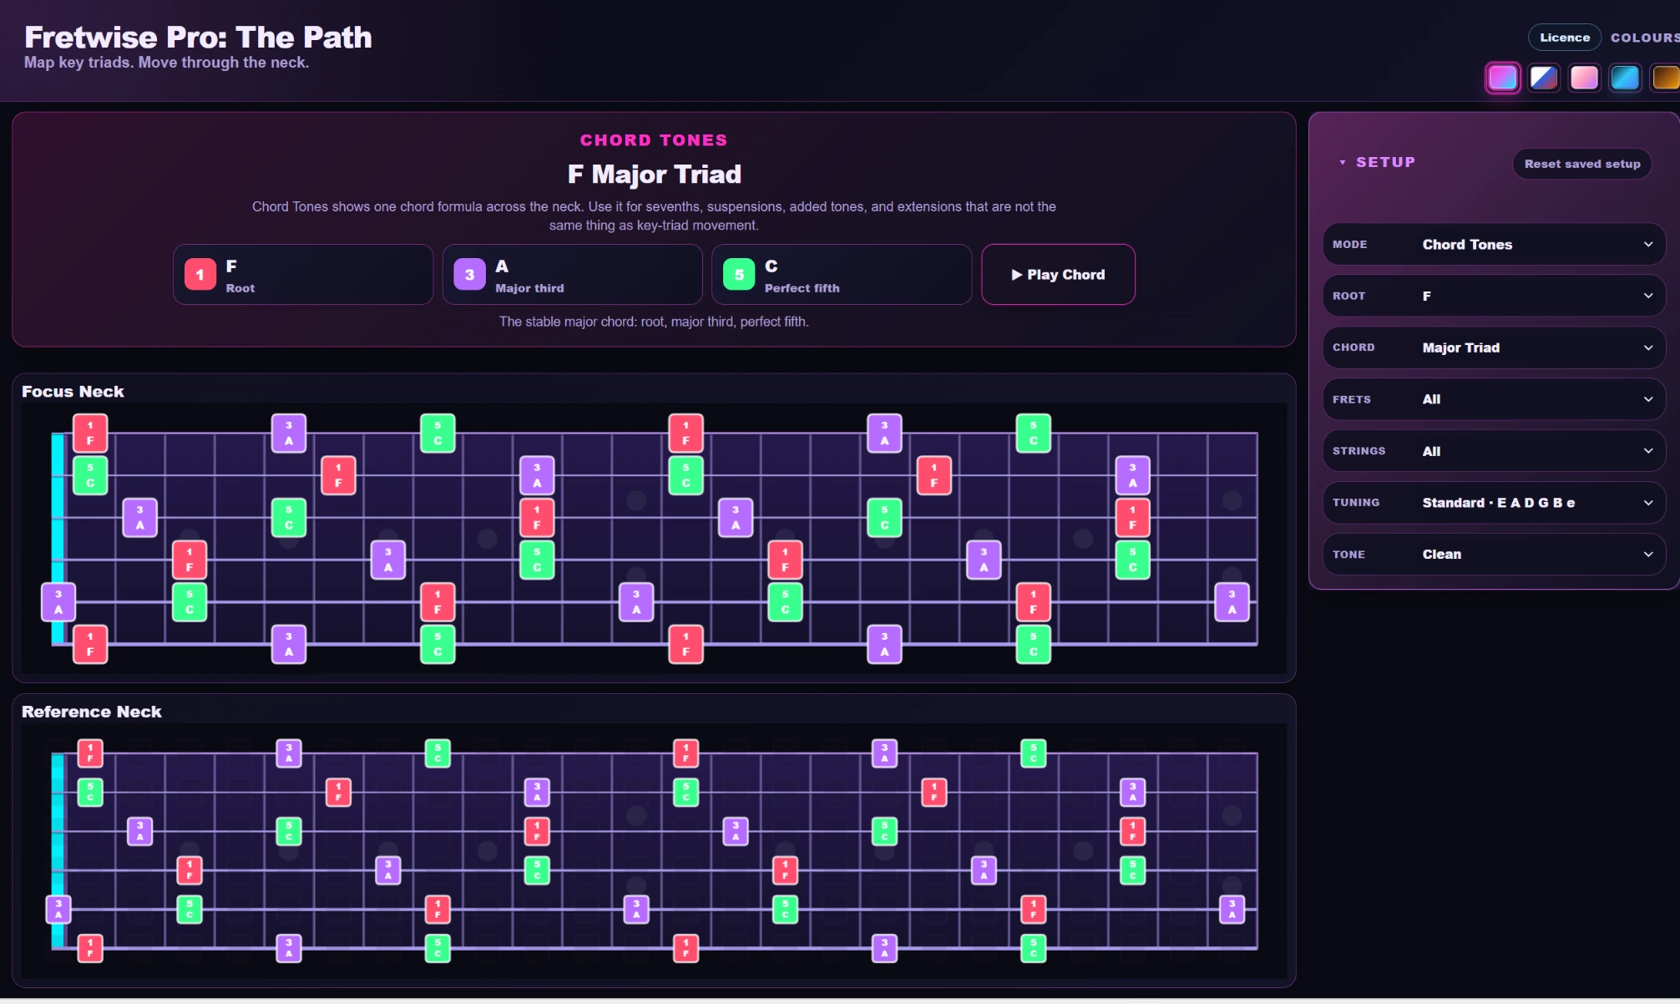Click the Fretwise Pro: The Path title

pos(198,37)
